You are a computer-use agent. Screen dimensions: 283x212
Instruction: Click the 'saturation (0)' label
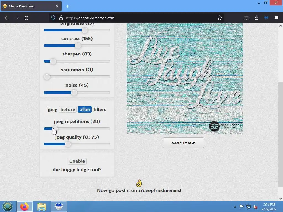pos(77,70)
